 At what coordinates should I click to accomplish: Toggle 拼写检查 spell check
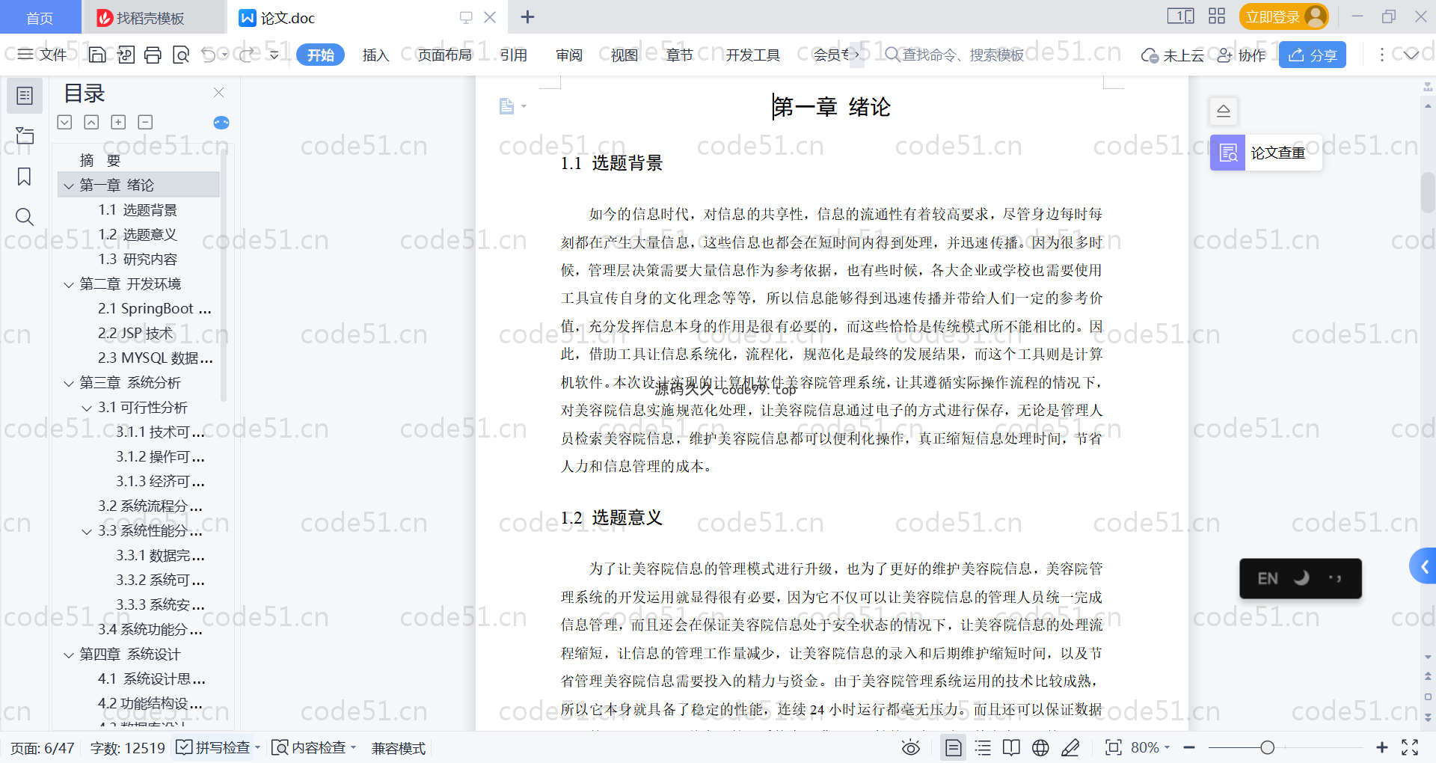click(214, 747)
